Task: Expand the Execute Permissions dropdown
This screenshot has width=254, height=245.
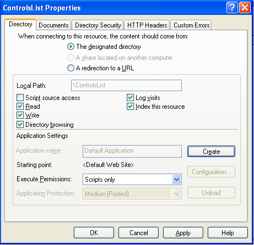Action: (177, 180)
